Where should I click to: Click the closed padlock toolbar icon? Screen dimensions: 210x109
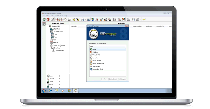[74, 20]
